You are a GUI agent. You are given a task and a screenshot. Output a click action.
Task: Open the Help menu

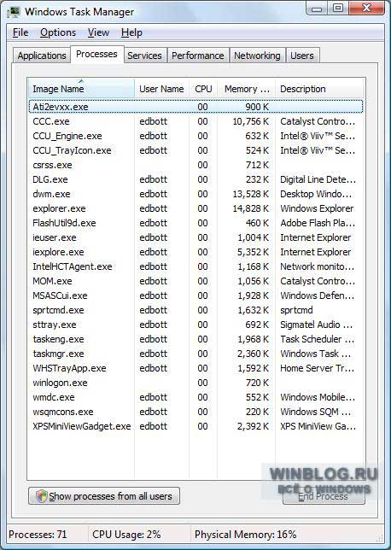point(131,32)
